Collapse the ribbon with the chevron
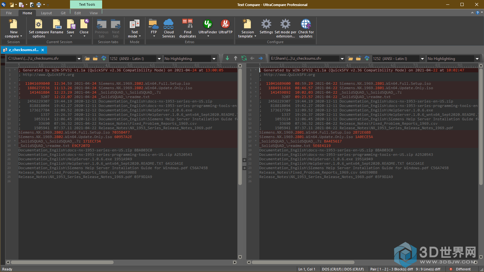 click(472, 13)
